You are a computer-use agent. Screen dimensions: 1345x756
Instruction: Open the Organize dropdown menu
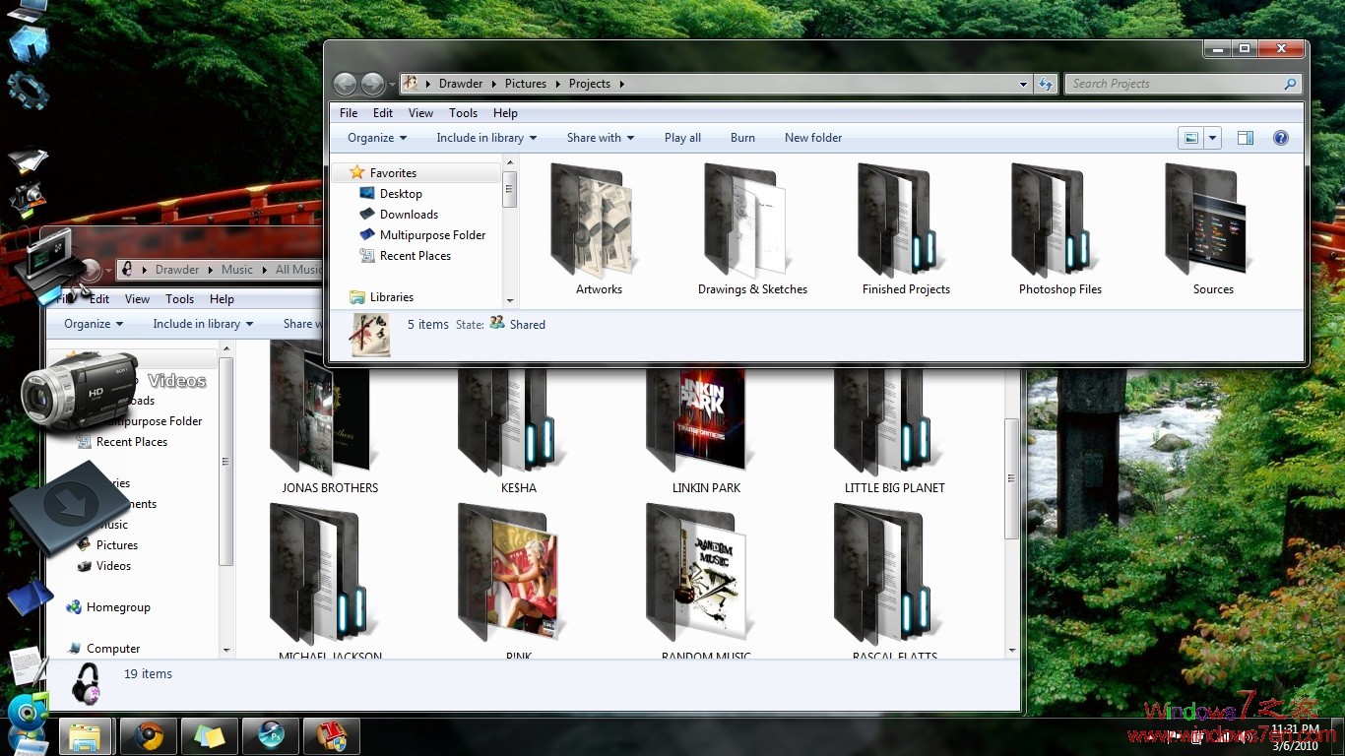click(375, 138)
